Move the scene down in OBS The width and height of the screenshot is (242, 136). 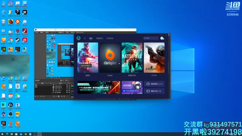click(44, 96)
